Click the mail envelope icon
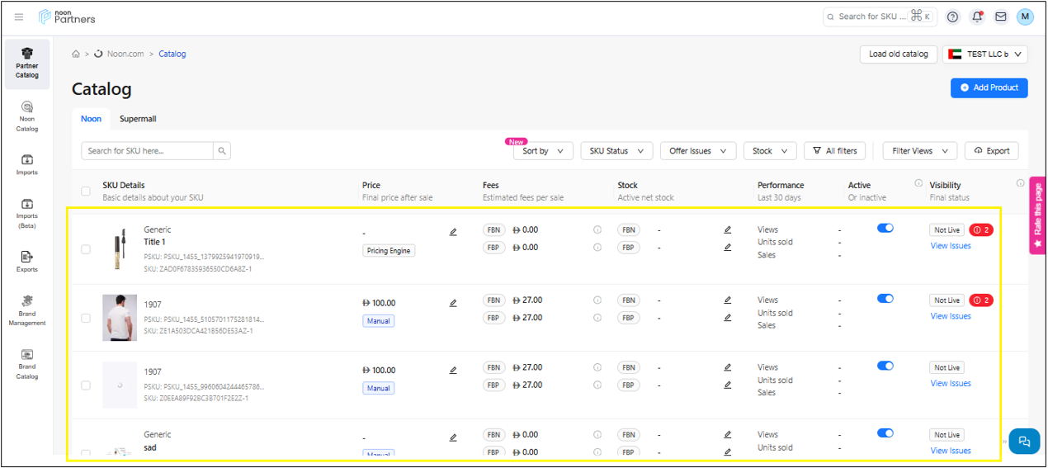 coord(1000,17)
